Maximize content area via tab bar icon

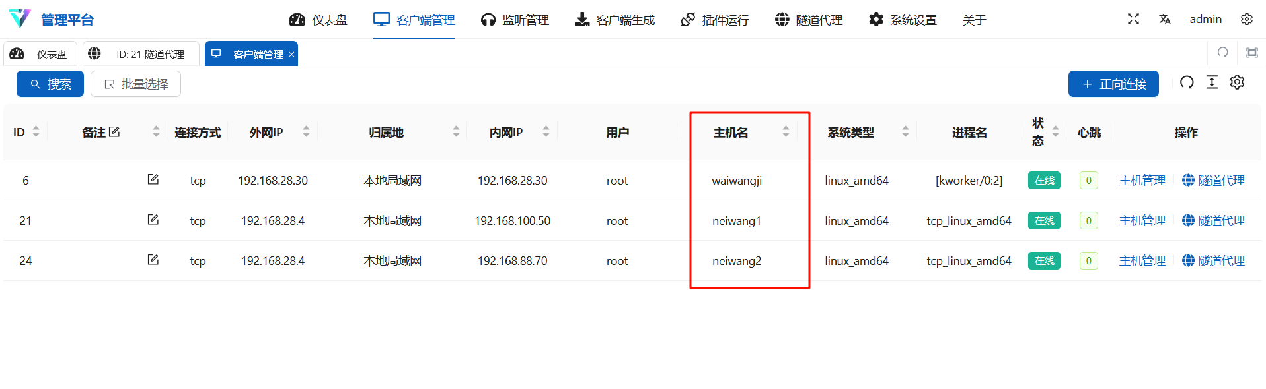(1251, 53)
